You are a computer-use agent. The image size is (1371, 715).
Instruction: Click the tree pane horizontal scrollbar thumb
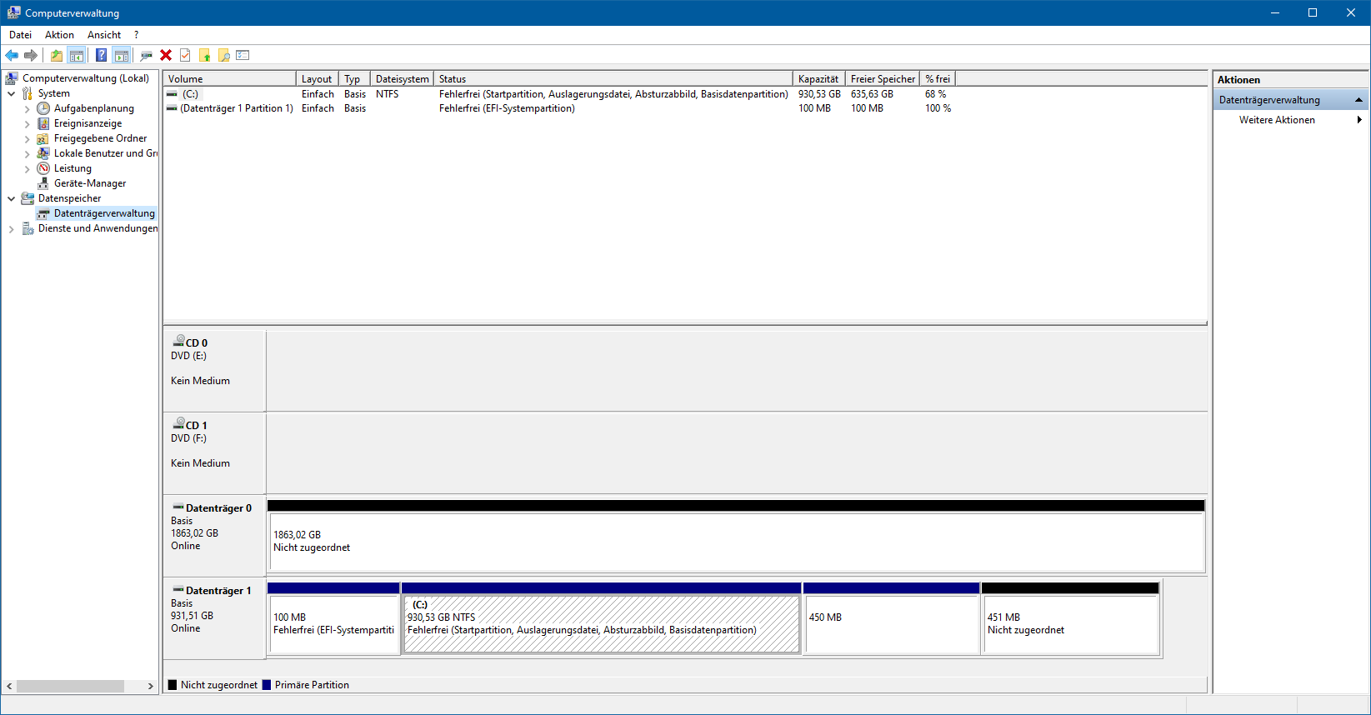click(x=70, y=686)
